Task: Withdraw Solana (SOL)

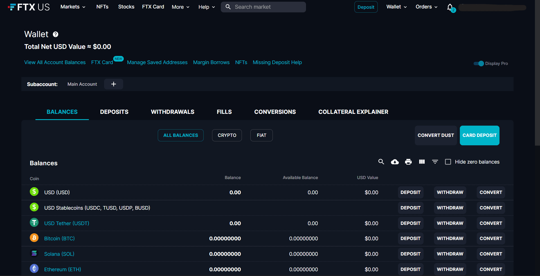Action: [x=450, y=254]
